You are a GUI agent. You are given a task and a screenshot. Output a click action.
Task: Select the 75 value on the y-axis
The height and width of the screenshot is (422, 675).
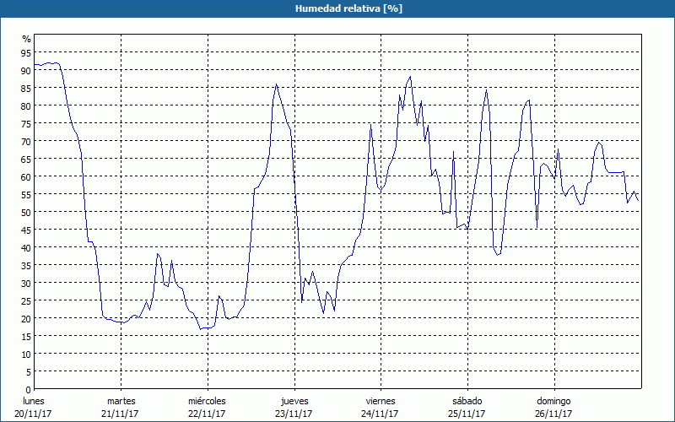point(26,123)
